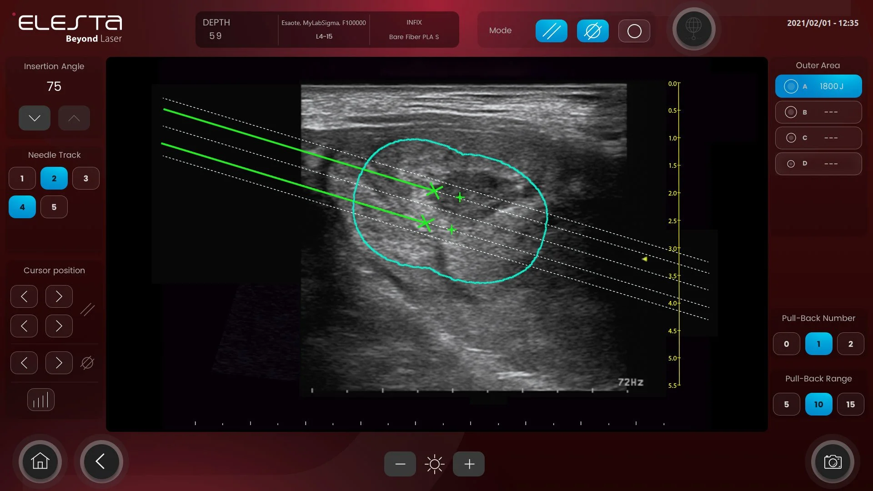Select the parallel lines mode icon

pos(551,31)
